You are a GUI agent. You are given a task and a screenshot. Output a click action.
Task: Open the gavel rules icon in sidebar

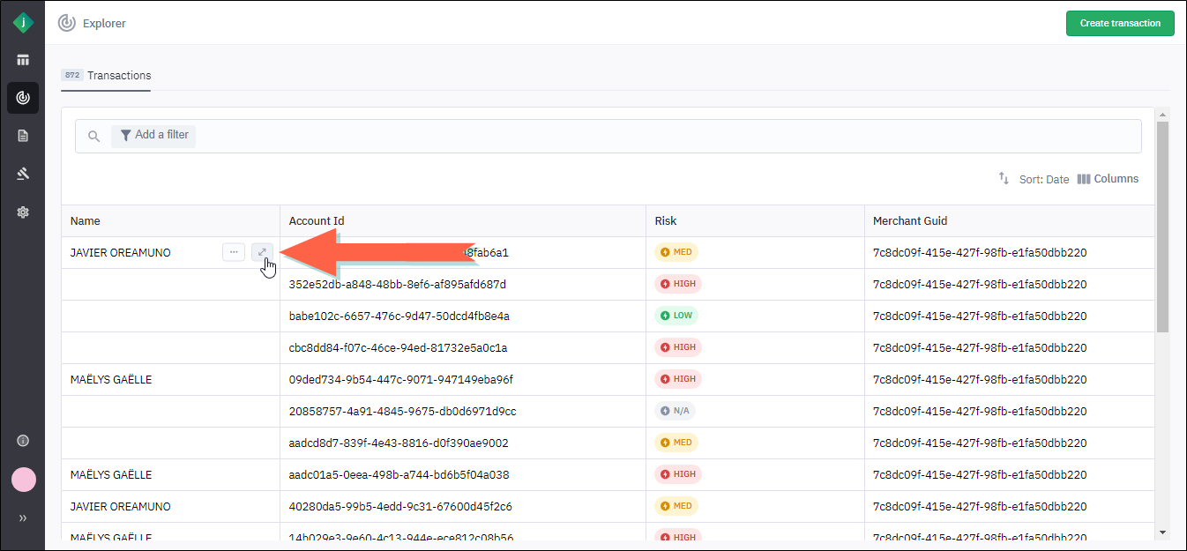(x=23, y=174)
